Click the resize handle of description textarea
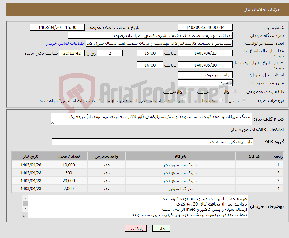The height and width of the screenshot is (238, 289). point(53,124)
